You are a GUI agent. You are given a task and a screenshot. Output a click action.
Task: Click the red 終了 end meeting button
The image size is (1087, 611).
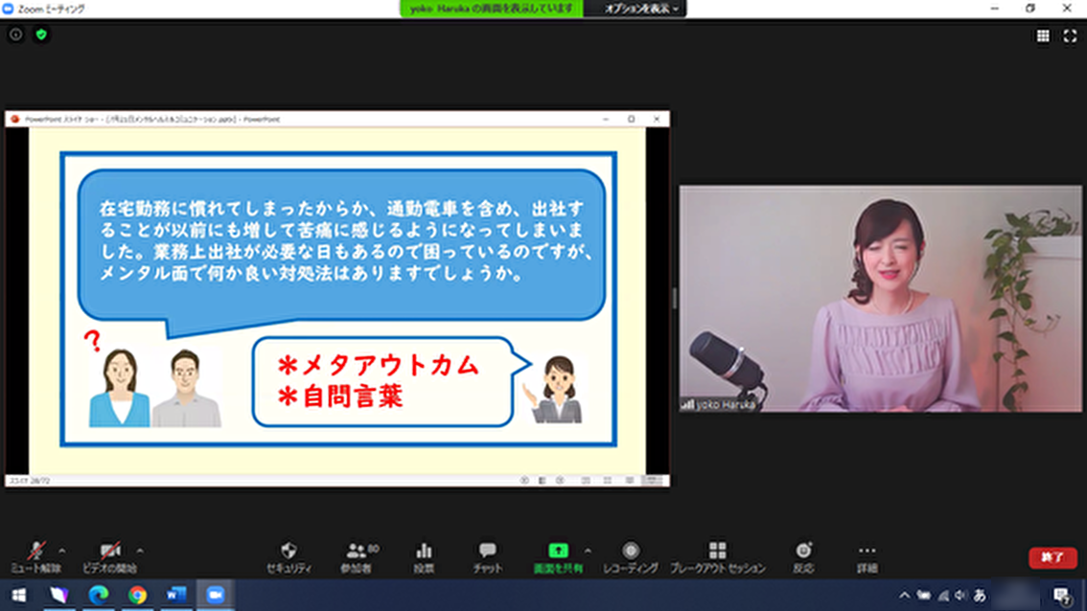[x=1052, y=557]
